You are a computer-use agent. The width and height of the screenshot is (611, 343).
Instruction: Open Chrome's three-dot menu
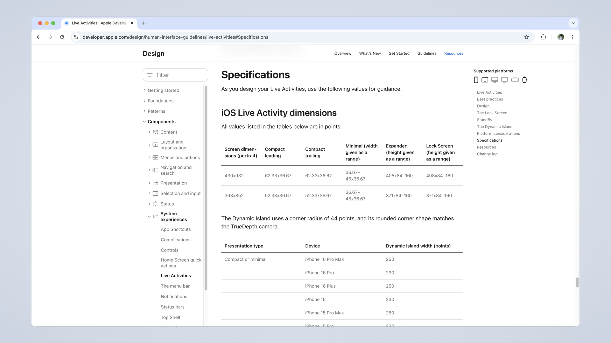coord(572,37)
